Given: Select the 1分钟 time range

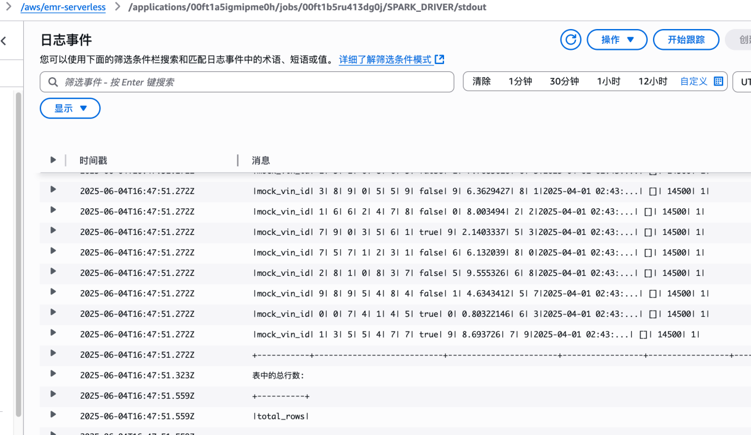Looking at the screenshot, I should [520, 81].
